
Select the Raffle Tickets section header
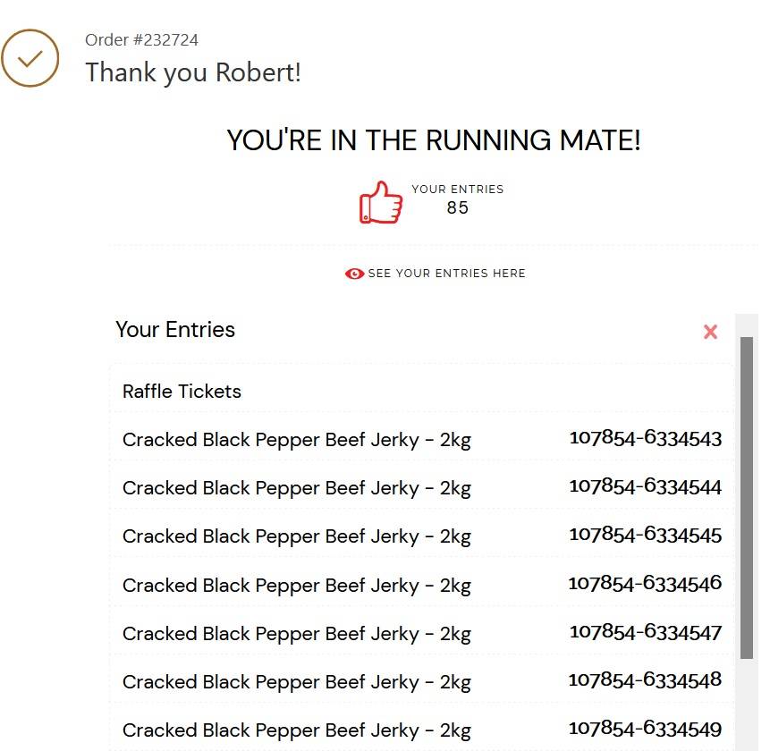pos(182,392)
